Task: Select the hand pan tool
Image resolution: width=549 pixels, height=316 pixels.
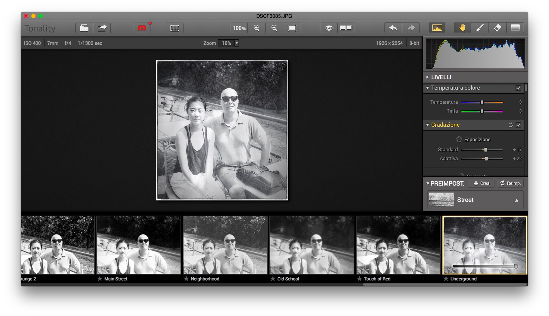Action: [462, 28]
